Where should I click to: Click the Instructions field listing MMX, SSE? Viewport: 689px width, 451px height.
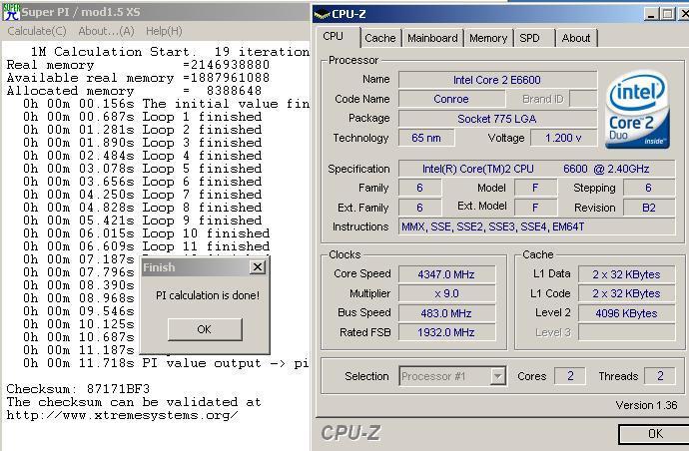coord(536,226)
